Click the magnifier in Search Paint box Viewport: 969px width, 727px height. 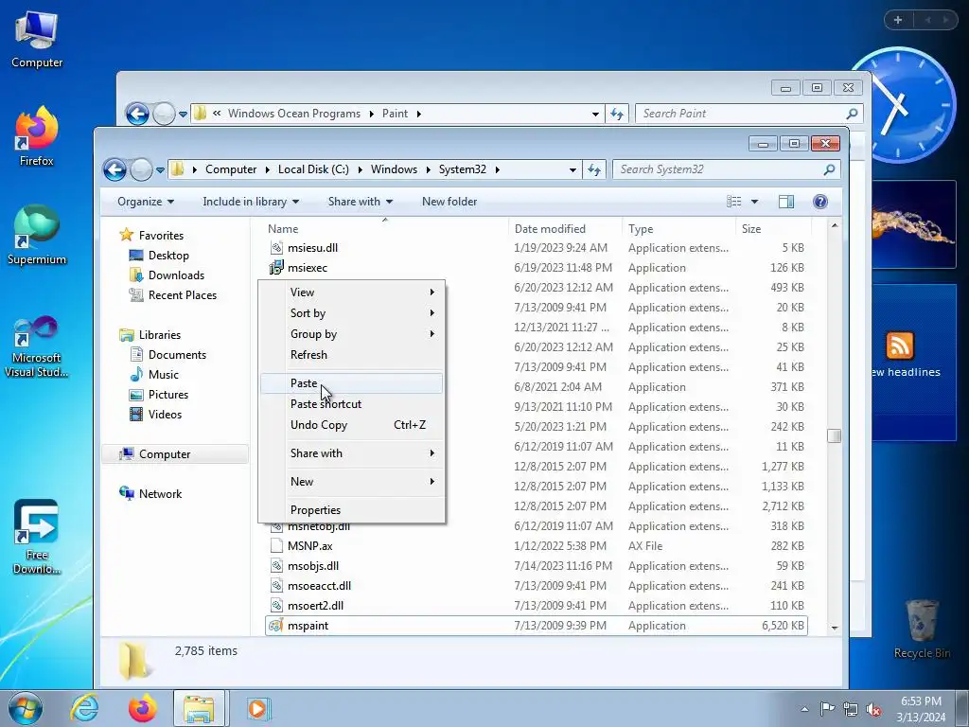point(853,114)
